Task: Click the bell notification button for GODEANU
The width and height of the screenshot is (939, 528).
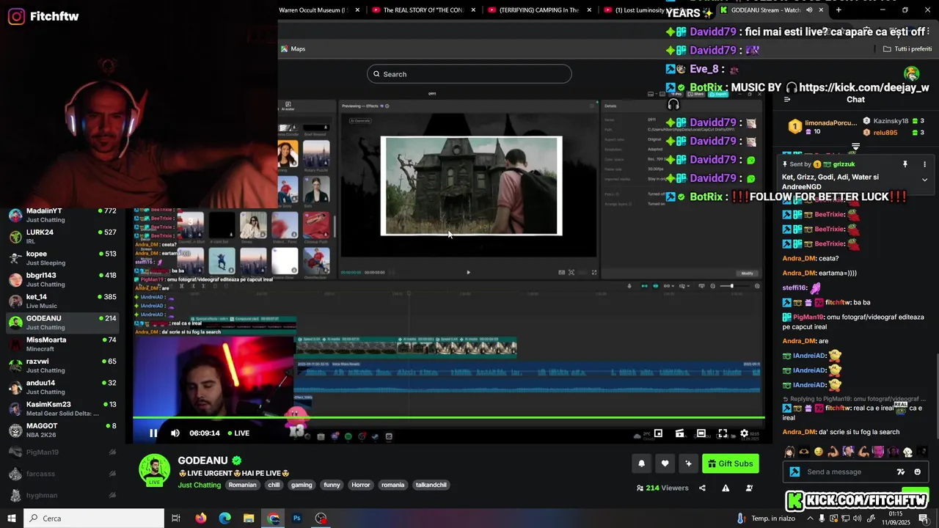Action: [x=642, y=463]
